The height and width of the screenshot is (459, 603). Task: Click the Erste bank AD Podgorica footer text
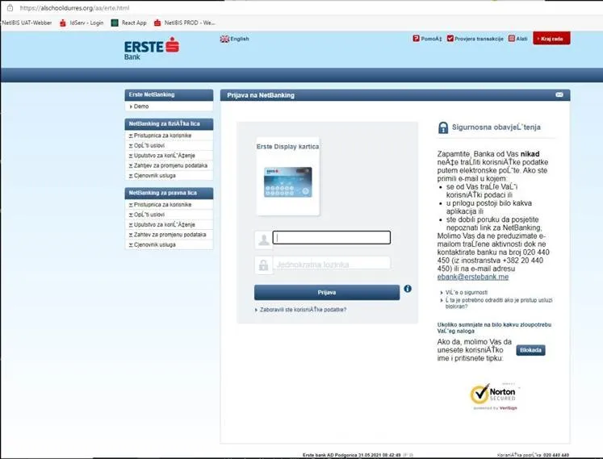[x=351, y=455]
